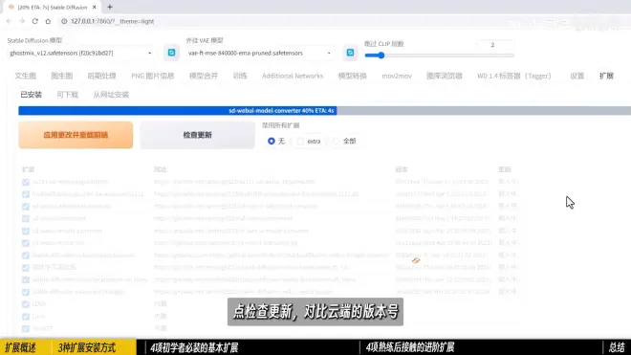Screen dimensions: 631x355
Task: Click 应用更改并重载前端 button
Action: click(x=76, y=135)
